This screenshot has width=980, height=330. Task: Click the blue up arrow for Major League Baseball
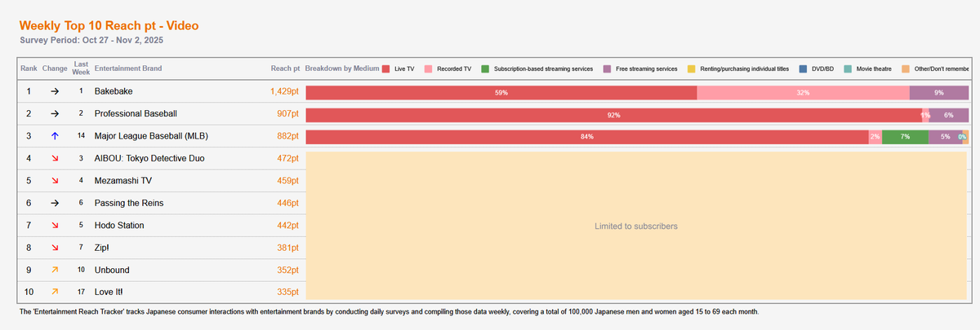[55, 136]
